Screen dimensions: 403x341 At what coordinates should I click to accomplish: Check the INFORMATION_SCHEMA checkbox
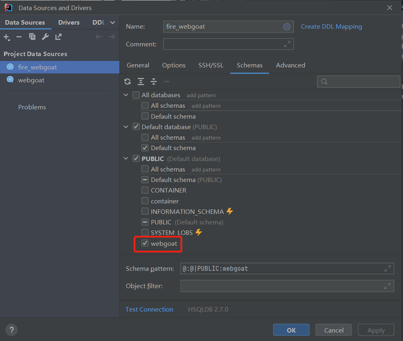point(145,211)
